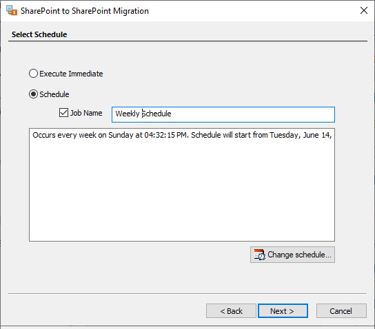The width and height of the screenshot is (375, 329).
Task: Select the Execute Immediate radio button
Action: (x=33, y=74)
